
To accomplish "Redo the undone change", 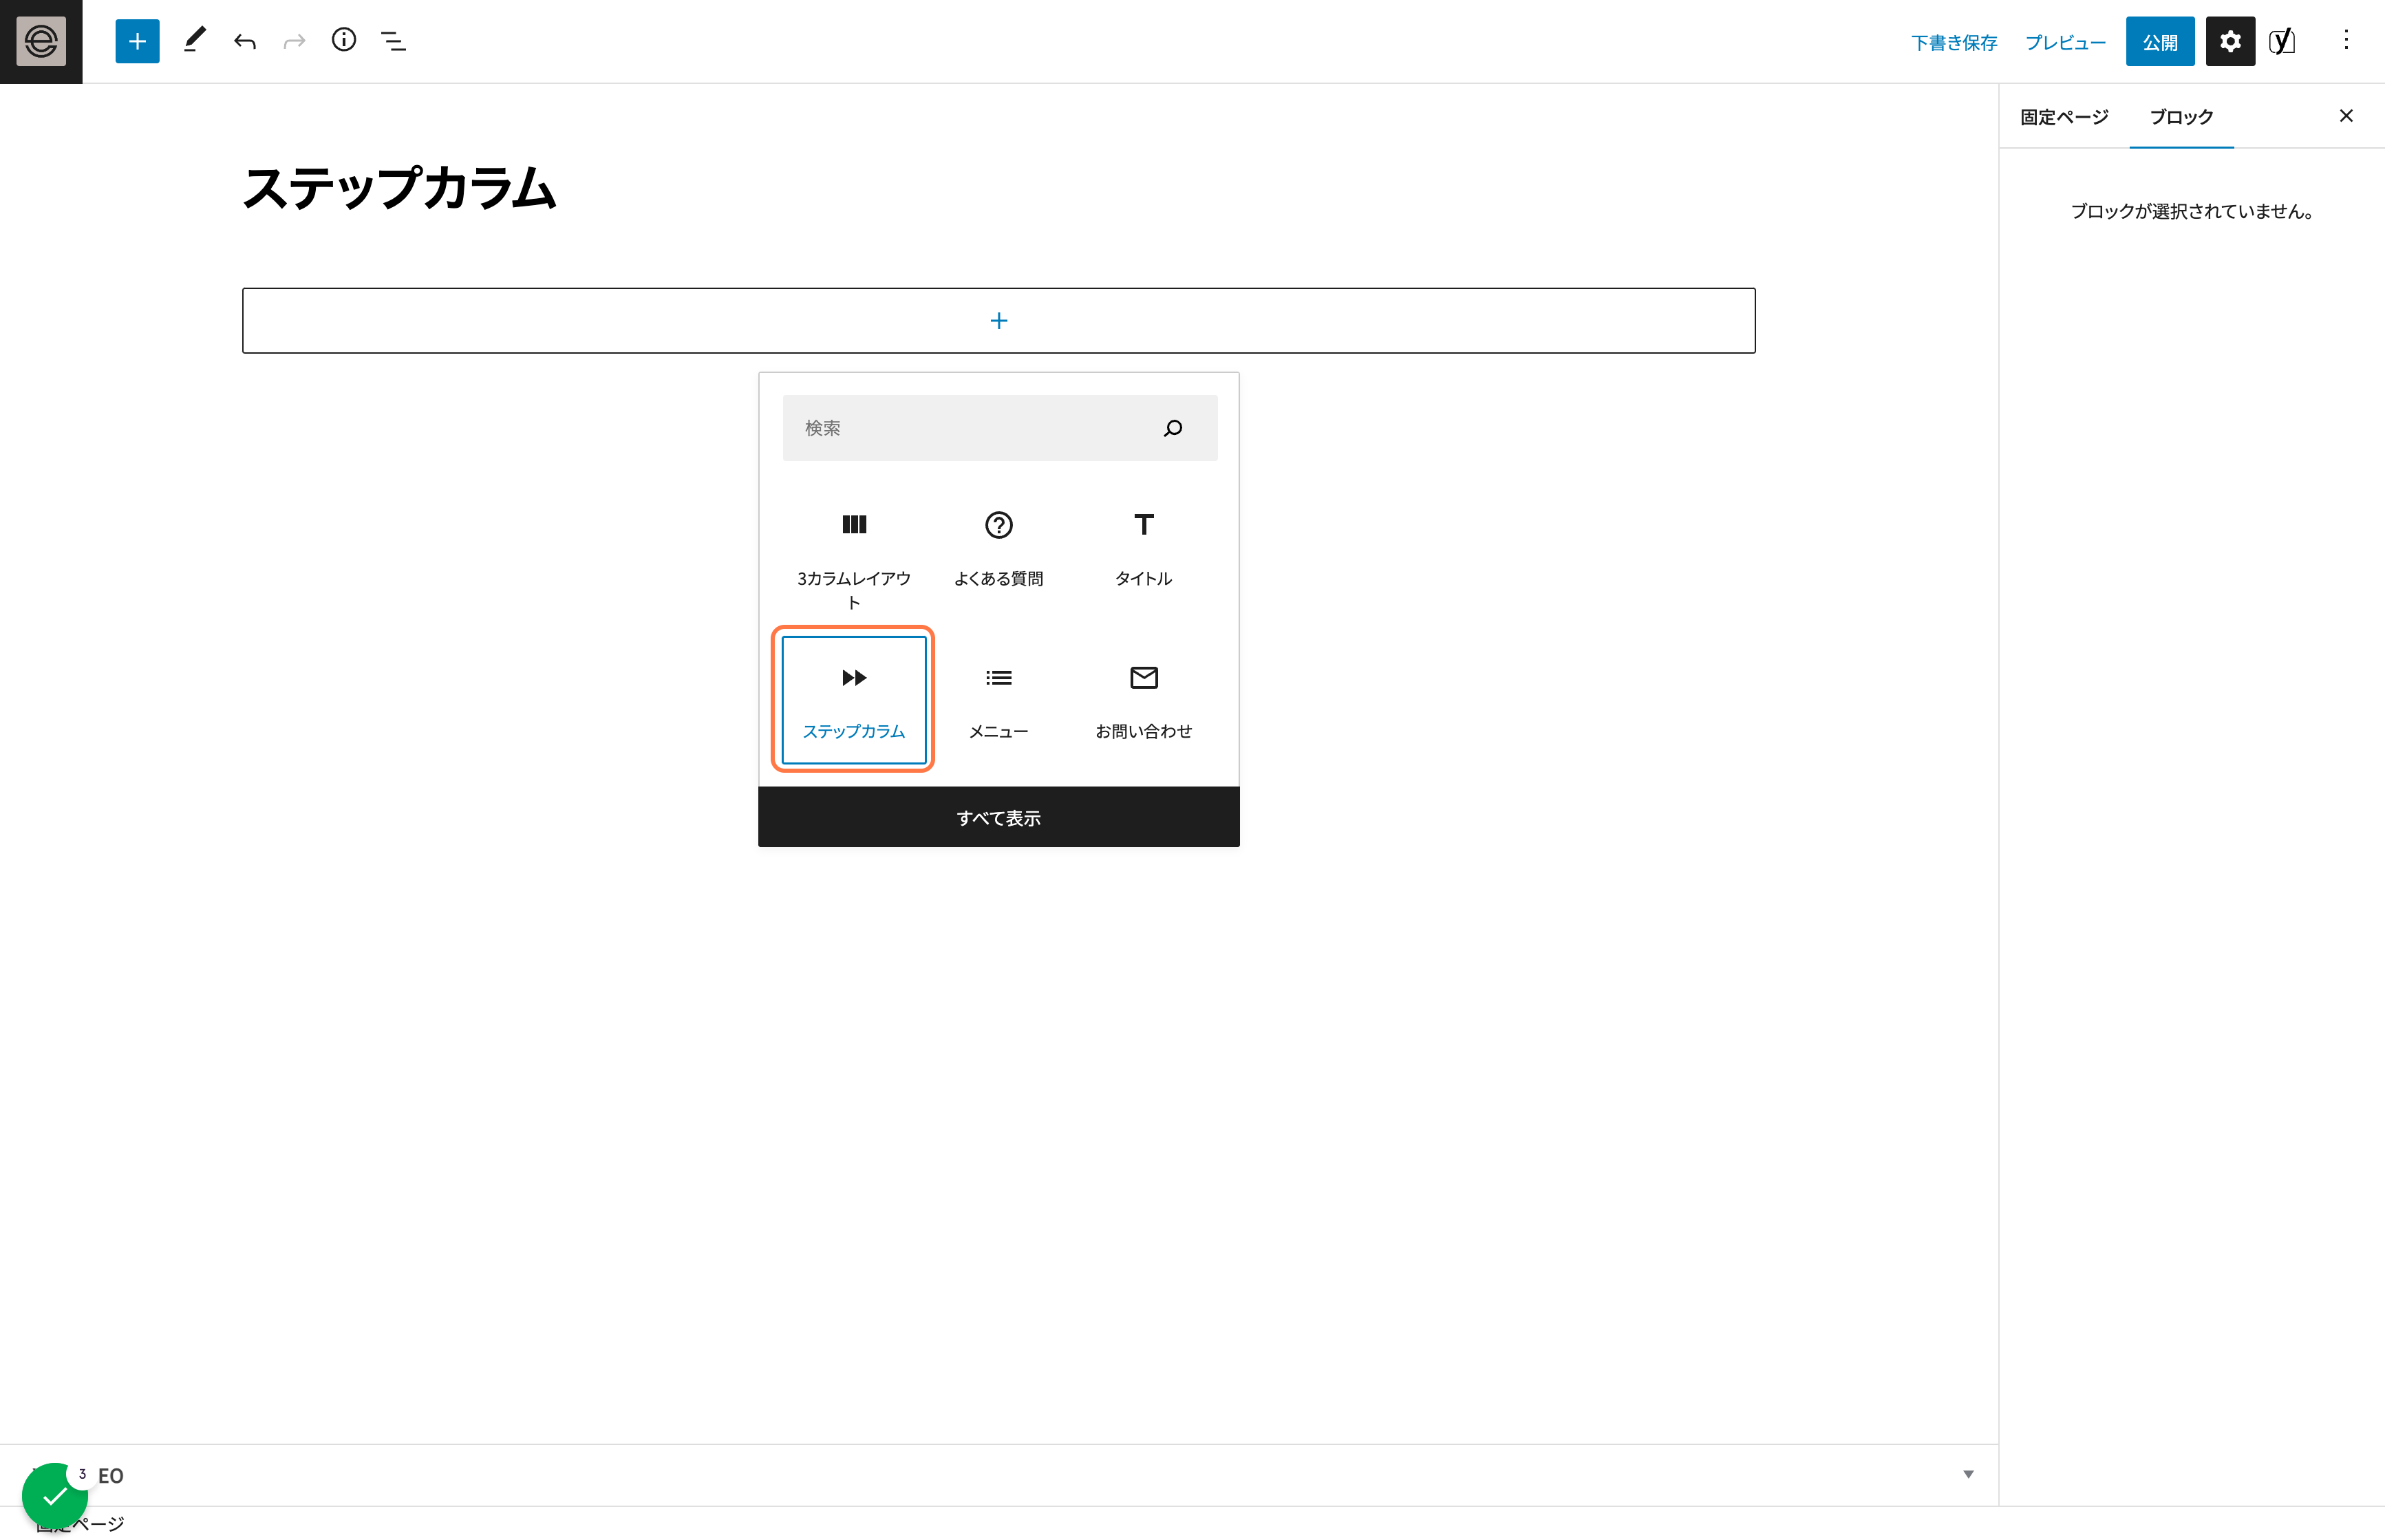I will (x=294, y=41).
